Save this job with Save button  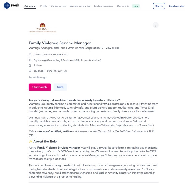click(60, 87)
